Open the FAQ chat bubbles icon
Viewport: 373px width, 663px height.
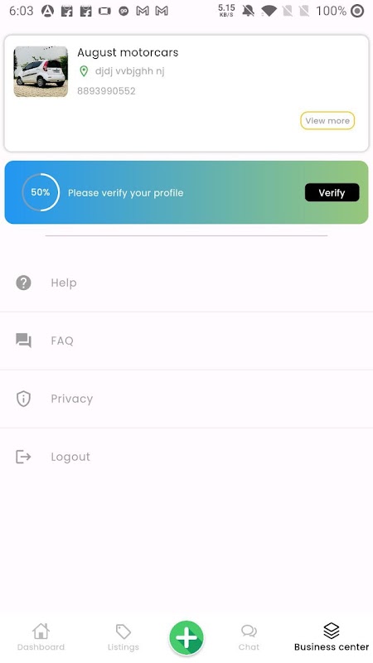point(24,341)
